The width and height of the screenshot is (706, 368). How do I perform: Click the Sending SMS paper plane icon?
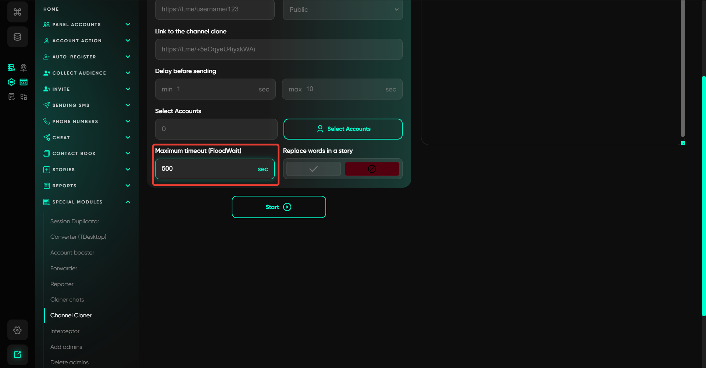pyautogui.click(x=47, y=105)
